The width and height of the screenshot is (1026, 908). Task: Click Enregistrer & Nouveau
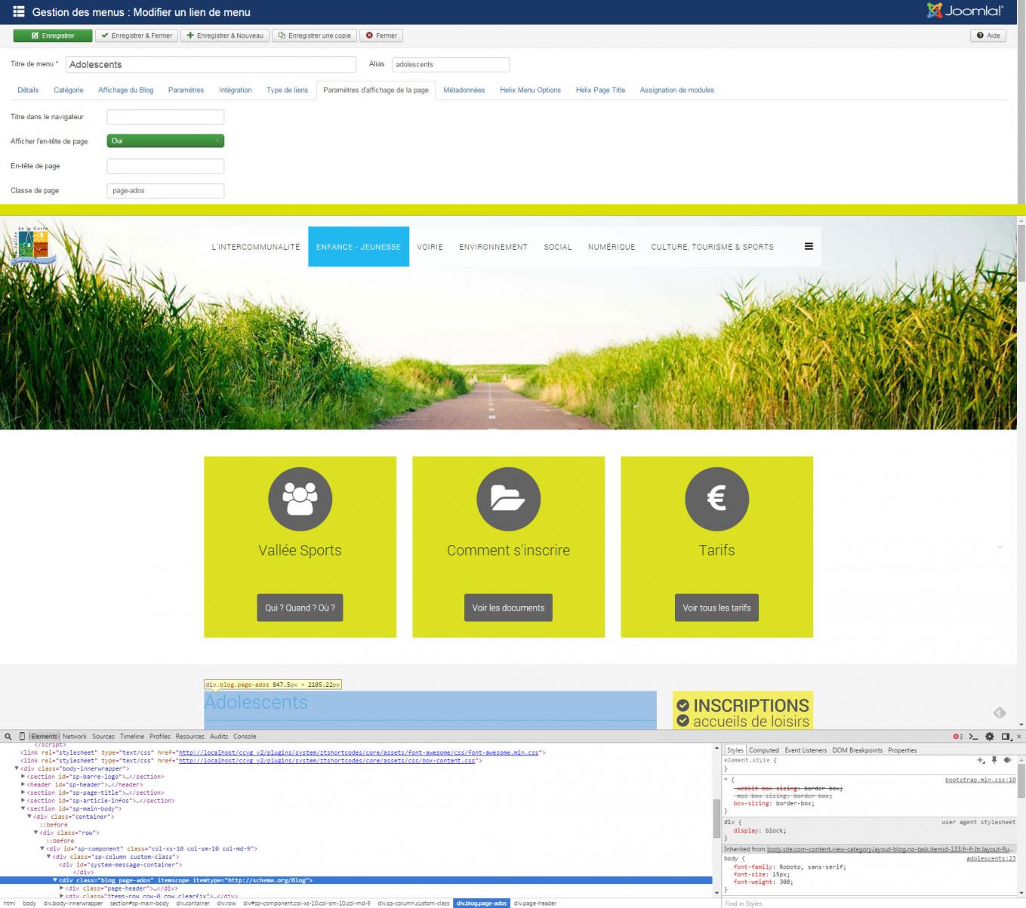pos(225,35)
